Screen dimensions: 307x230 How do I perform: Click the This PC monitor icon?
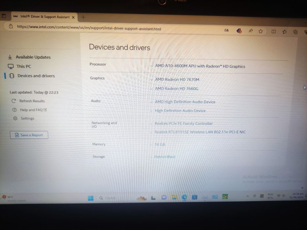click(11, 66)
